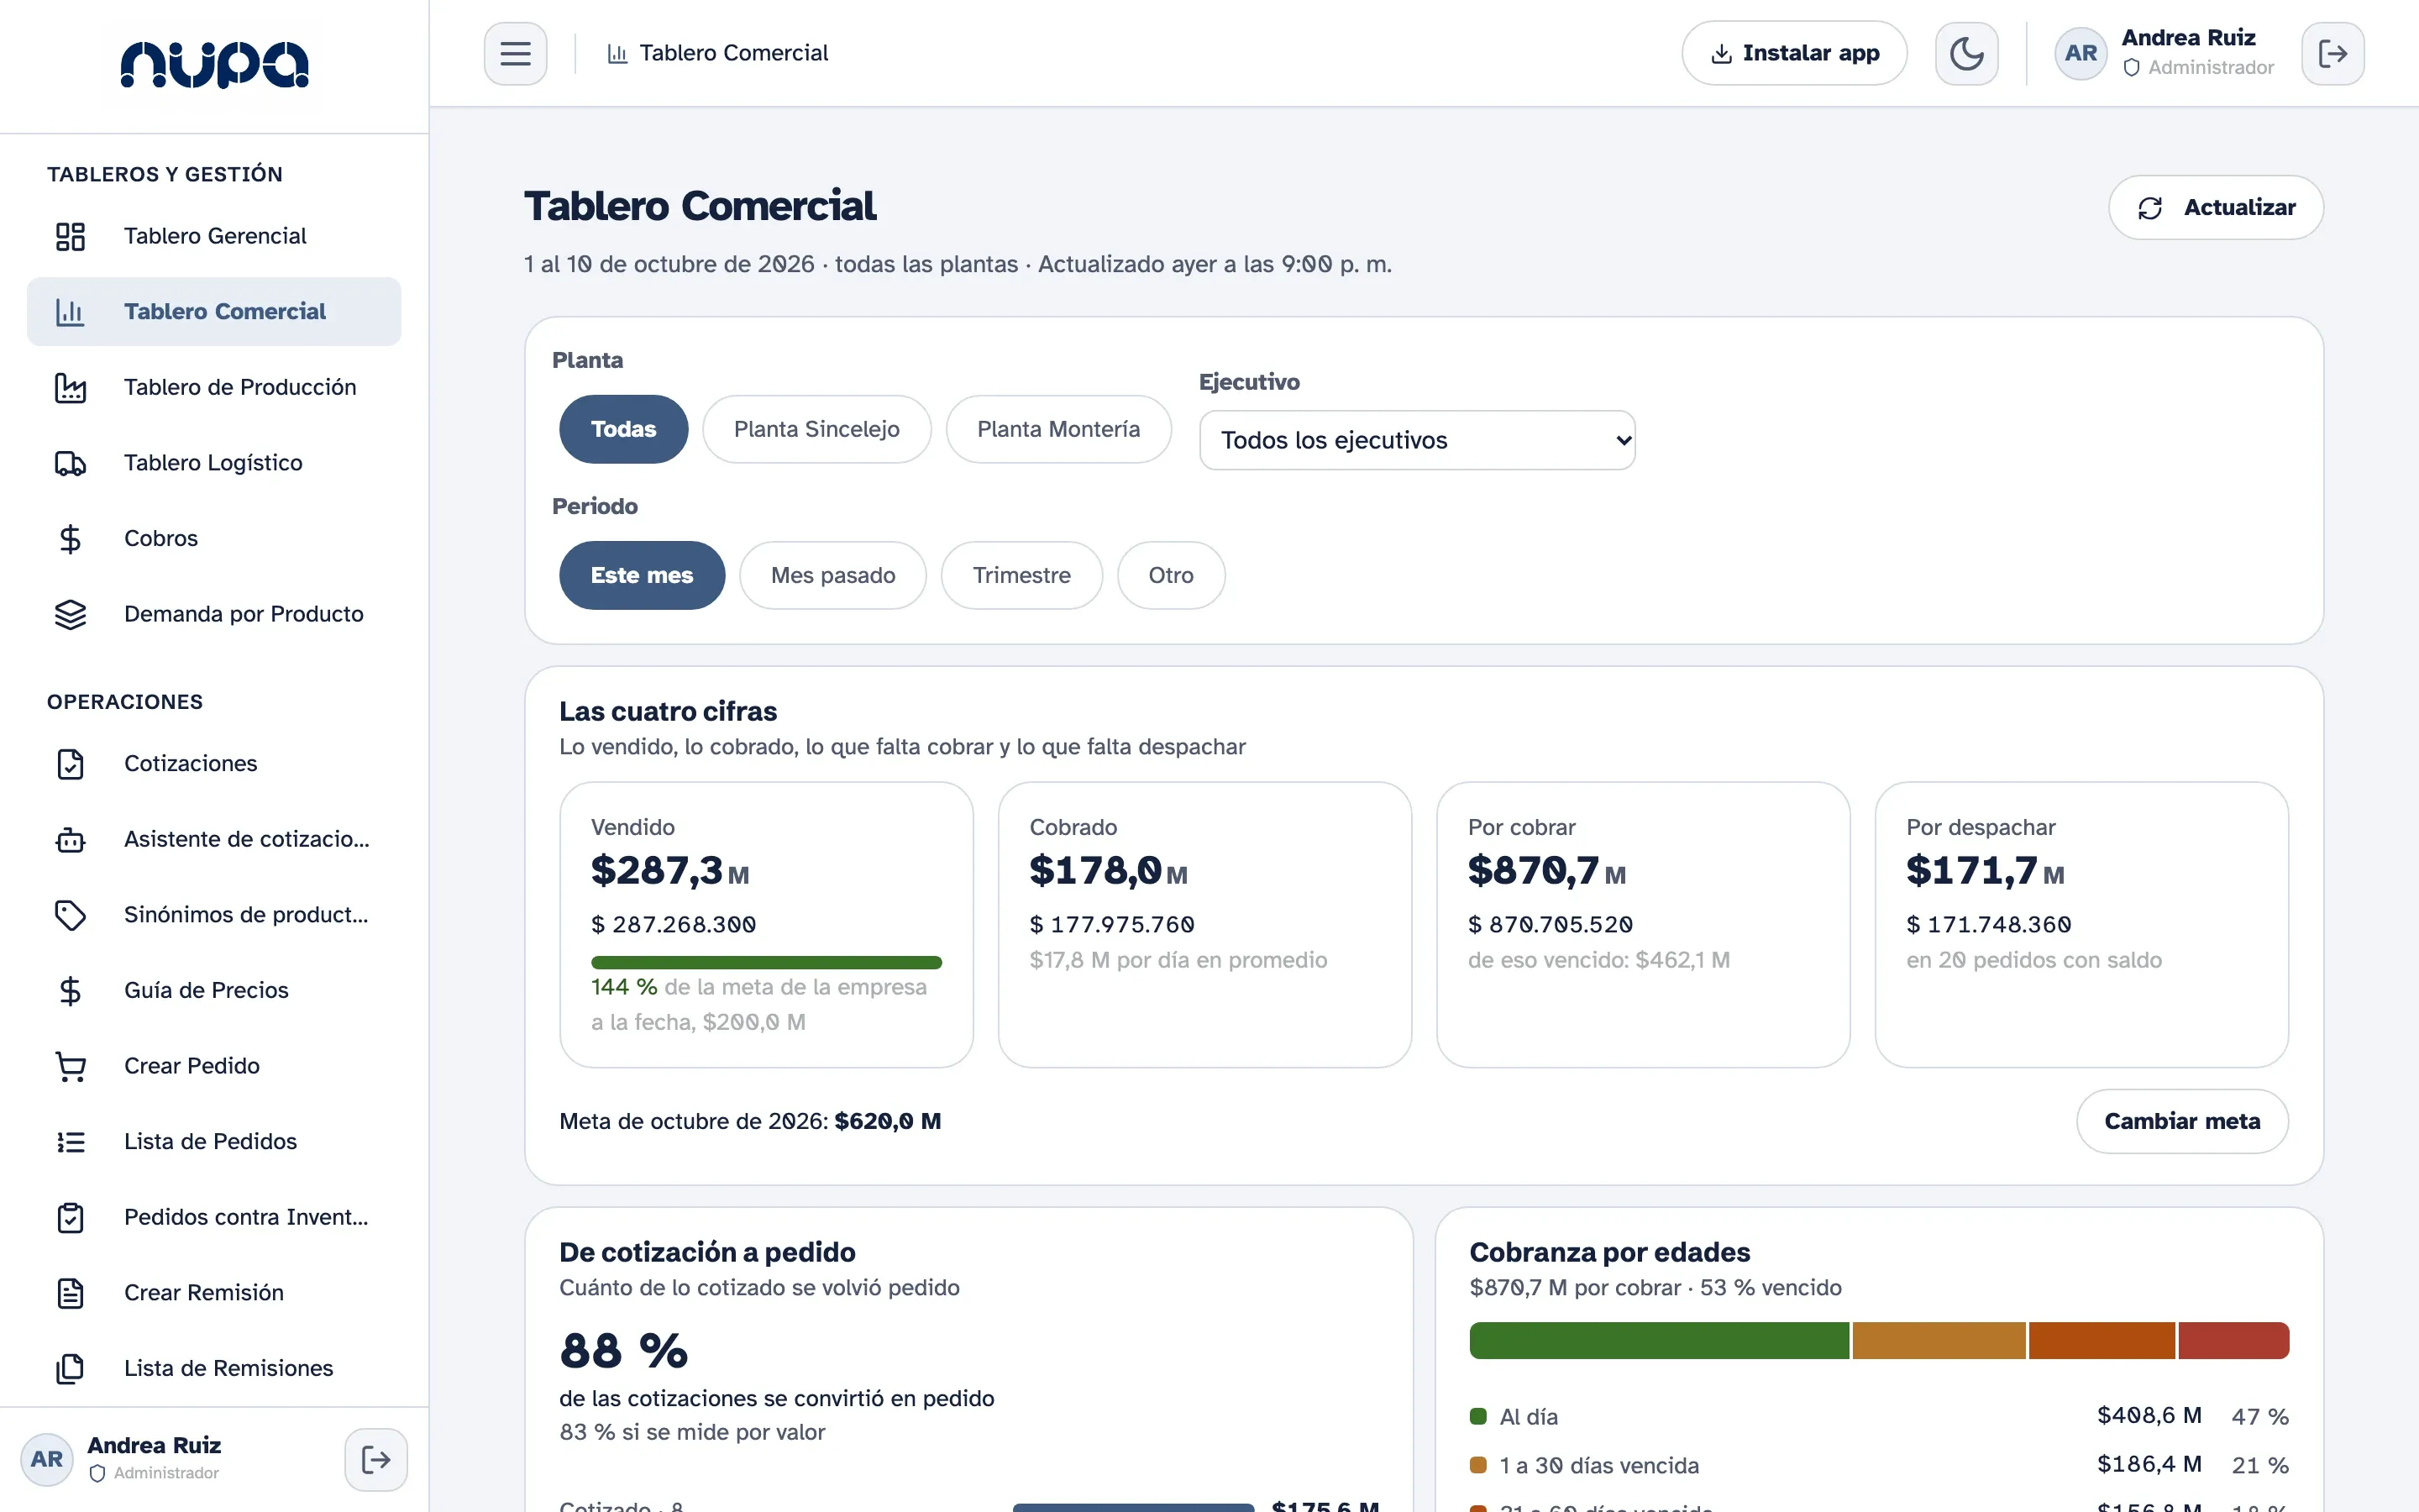Click the Cobros dollar icon
The width and height of the screenshot is (2419, 1512).
click(x=70, y=538)
